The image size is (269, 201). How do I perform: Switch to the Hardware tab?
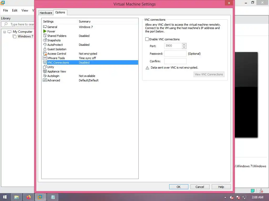click(x=46, y=13)
